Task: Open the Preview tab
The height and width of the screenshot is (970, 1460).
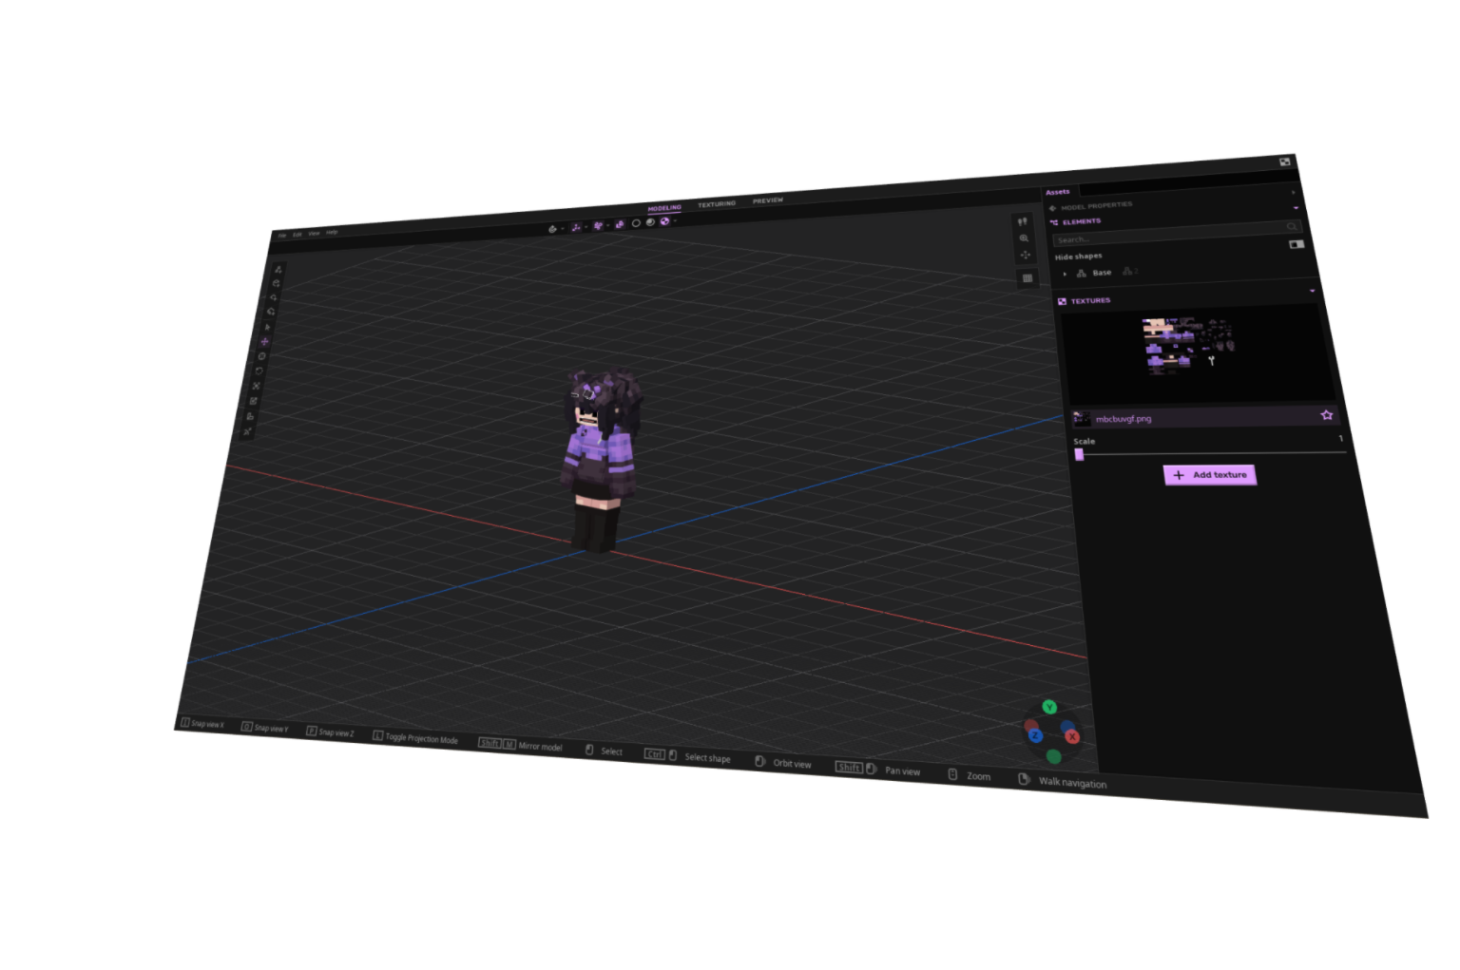Action: pyautogui.click(x=768, y=200)
